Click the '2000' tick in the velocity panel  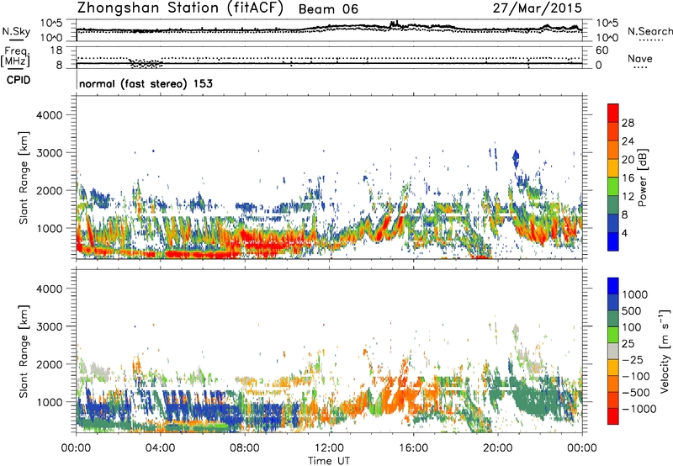tap(49, 364)
